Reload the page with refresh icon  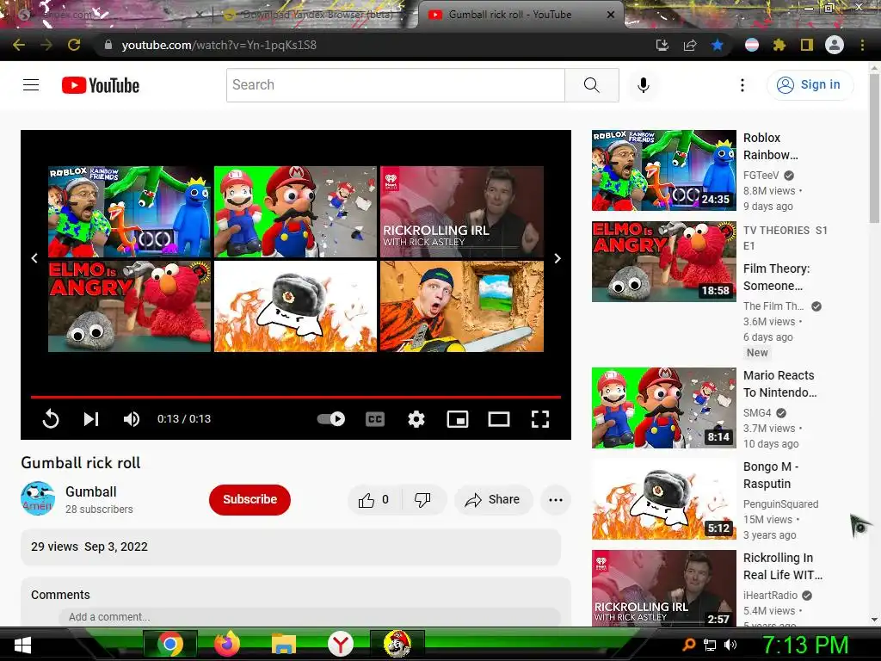[x=74, y=45]
